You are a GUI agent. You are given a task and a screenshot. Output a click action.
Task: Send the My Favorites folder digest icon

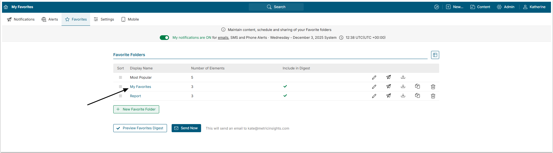389,86
